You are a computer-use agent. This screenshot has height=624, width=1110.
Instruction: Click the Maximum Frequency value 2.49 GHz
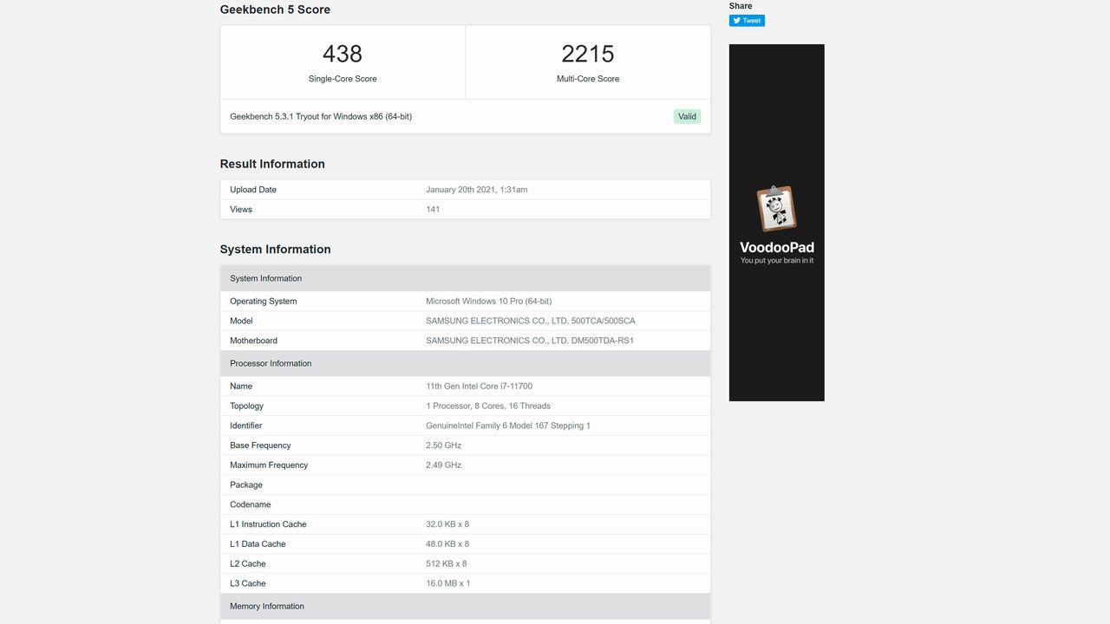pos(444,465)
